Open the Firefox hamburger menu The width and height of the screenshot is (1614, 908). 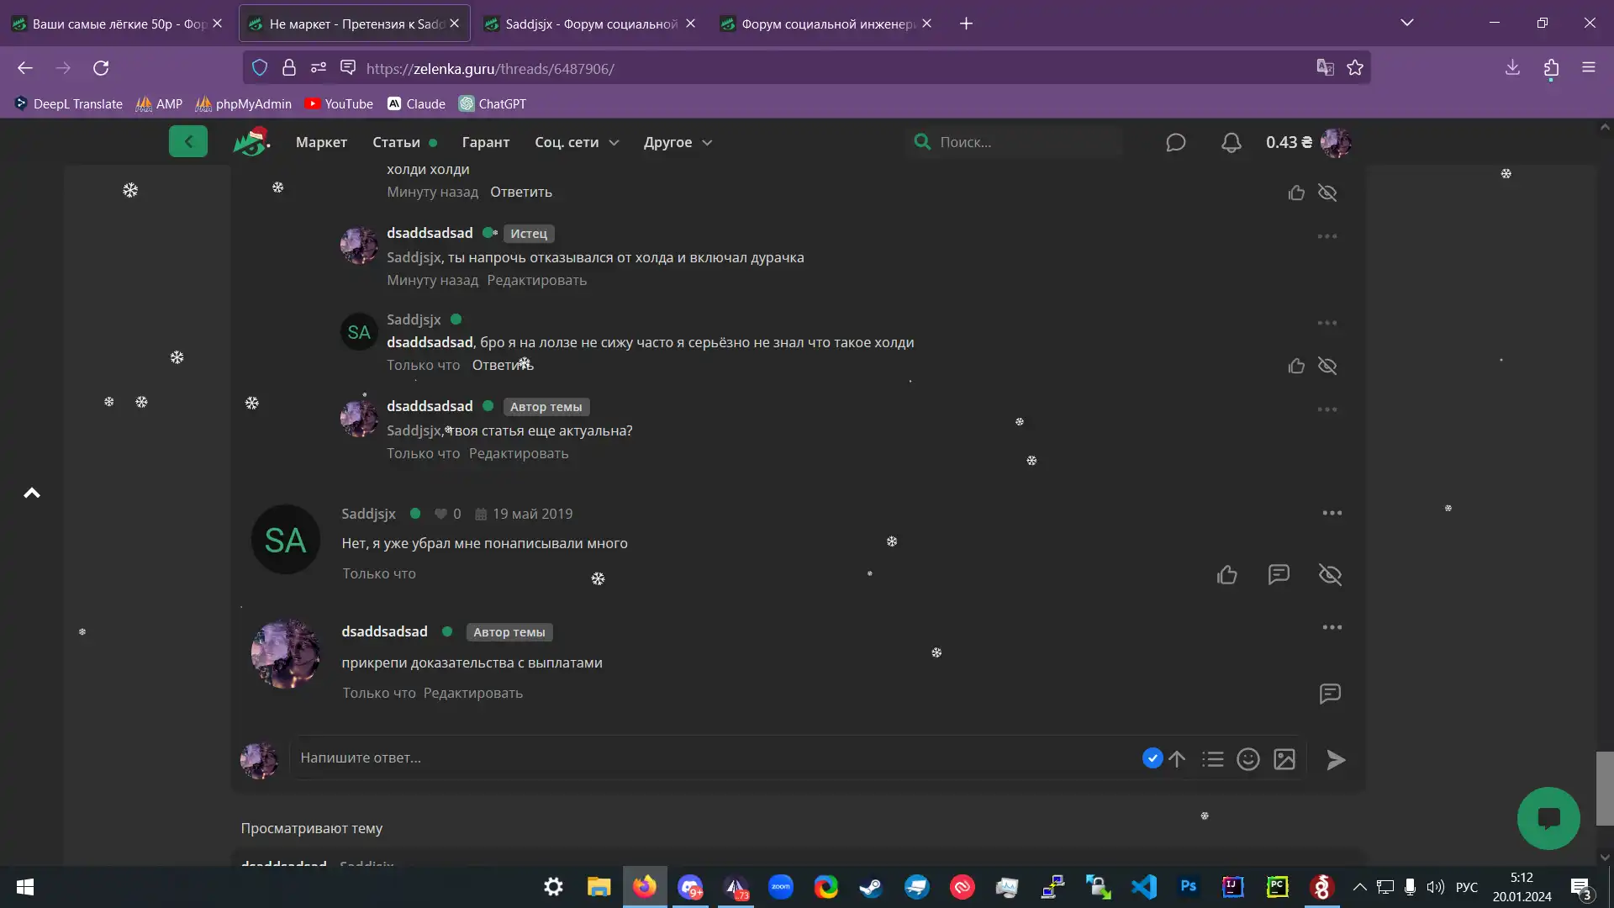[x=1588, y=68]
